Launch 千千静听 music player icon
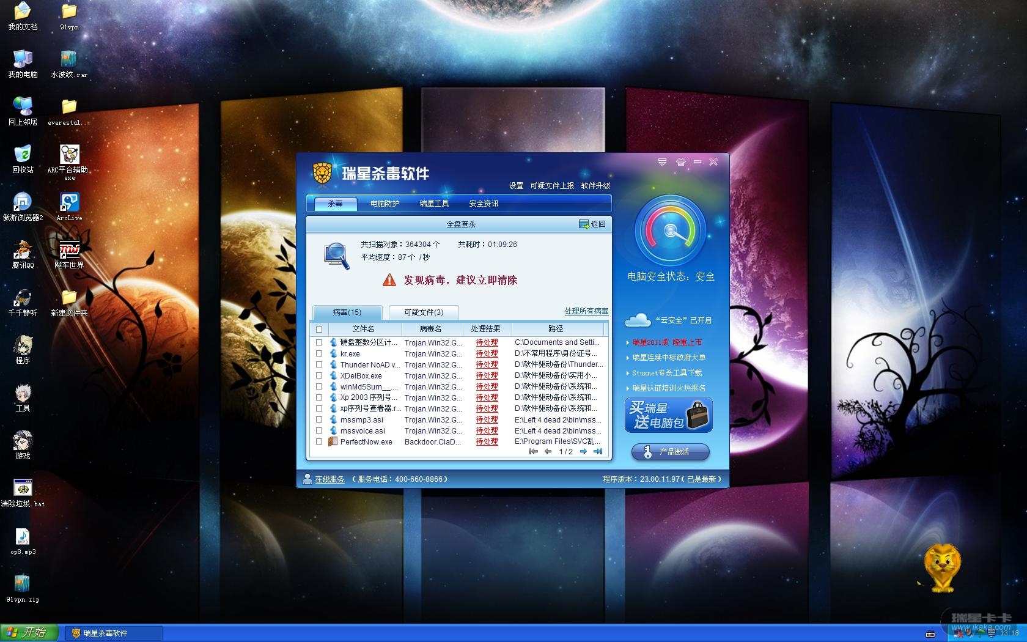Image resolution: width=1027 pixels, height=642 pixels. 23,302
